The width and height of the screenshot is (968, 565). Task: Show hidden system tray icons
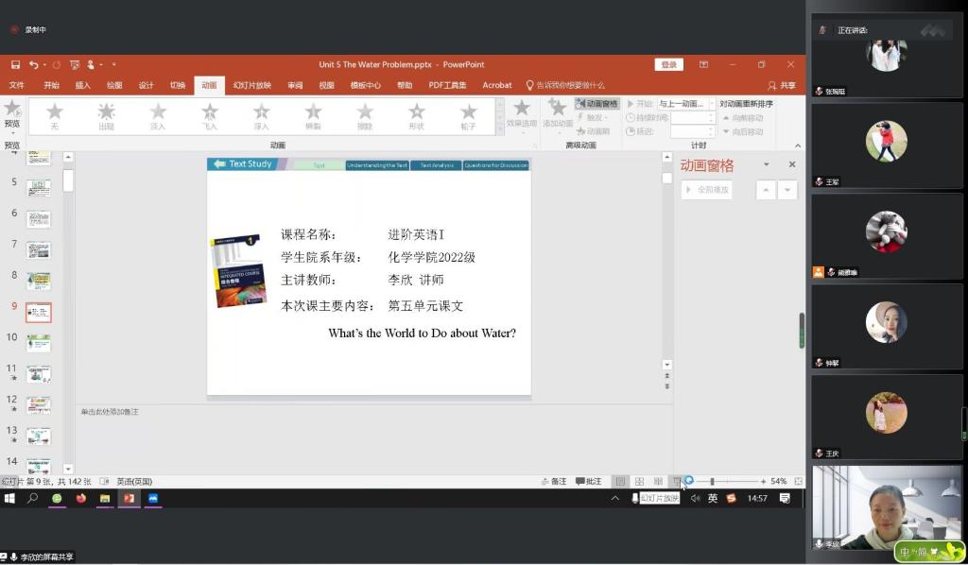point(614,498)
